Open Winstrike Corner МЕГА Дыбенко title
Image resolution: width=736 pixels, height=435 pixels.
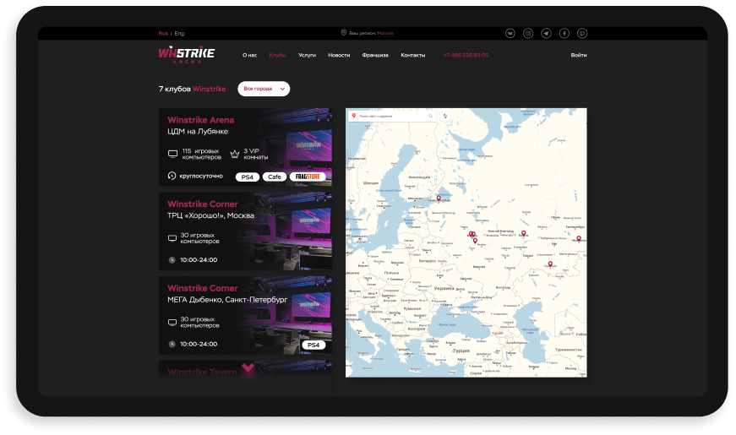tap(202, 288)
